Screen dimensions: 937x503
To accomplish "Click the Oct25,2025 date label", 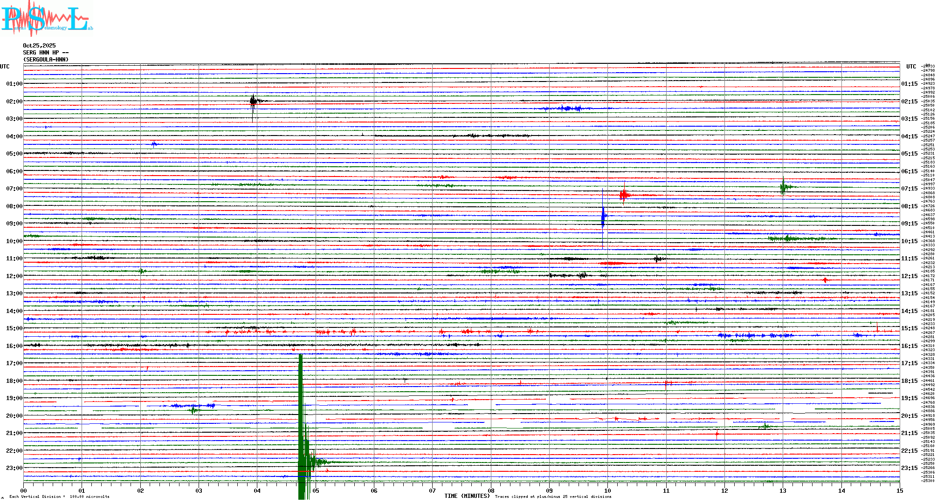I will 39,46.
